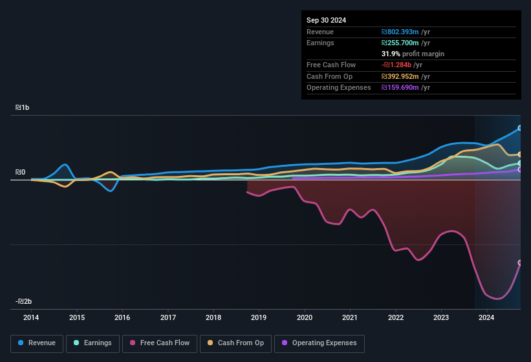531x362 pixels.
Task: Toggle the Earnings series legend button
Action: pyautogui.click(x=92, y=343)
